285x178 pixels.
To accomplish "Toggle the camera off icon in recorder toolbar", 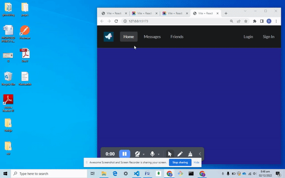I will click(137, 154).
